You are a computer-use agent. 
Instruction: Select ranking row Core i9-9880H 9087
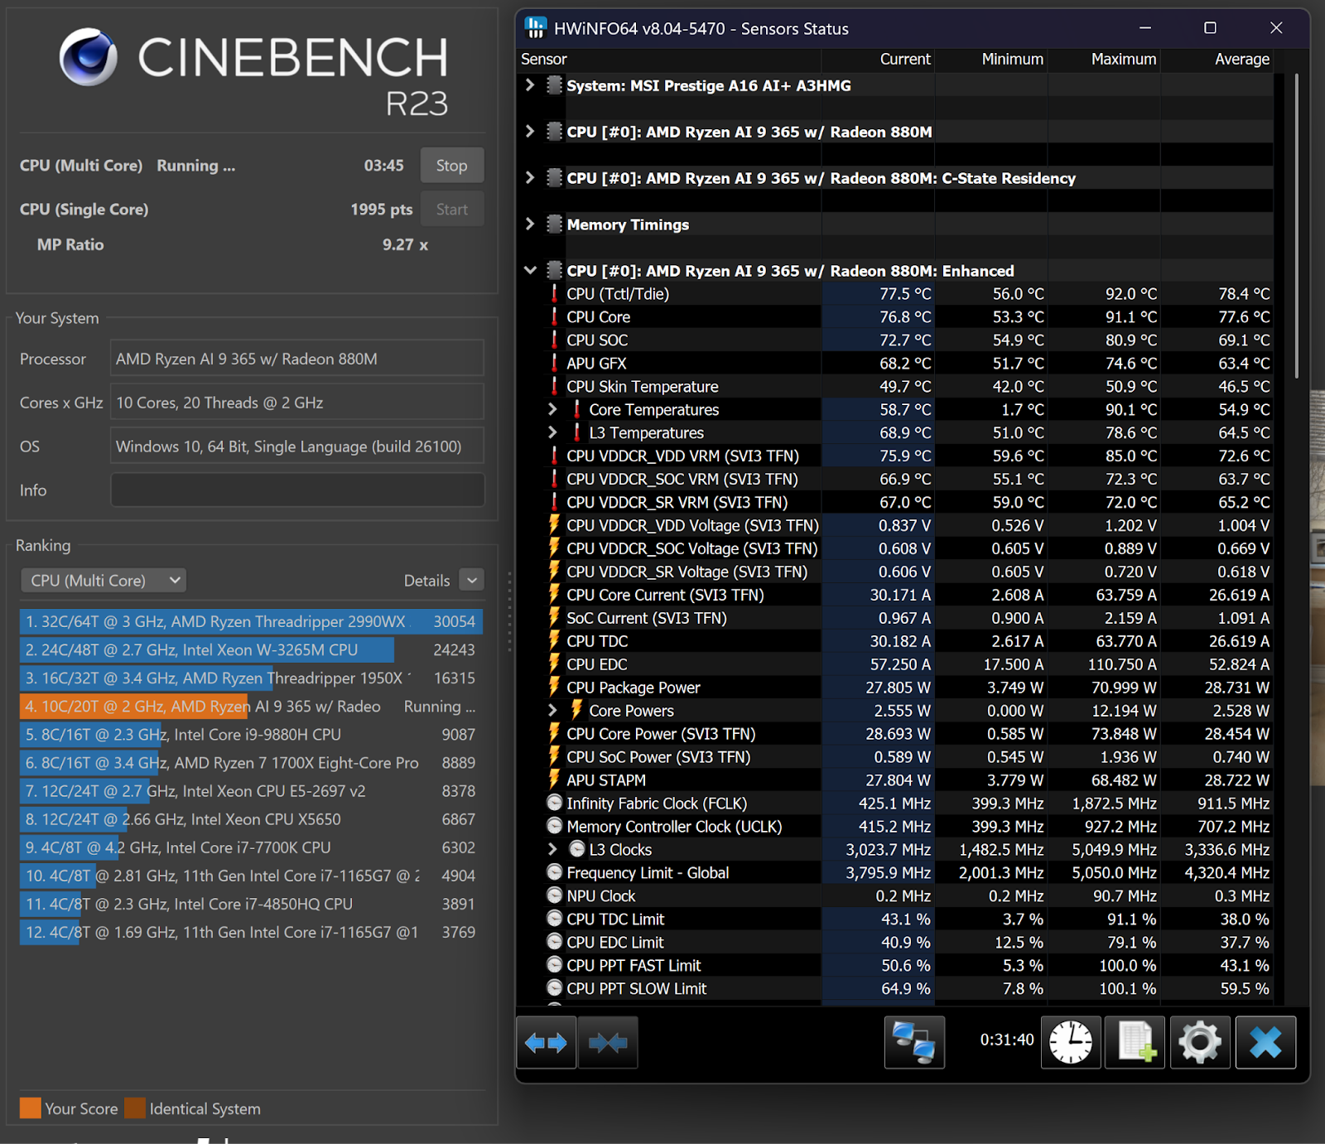pos(251,735)
